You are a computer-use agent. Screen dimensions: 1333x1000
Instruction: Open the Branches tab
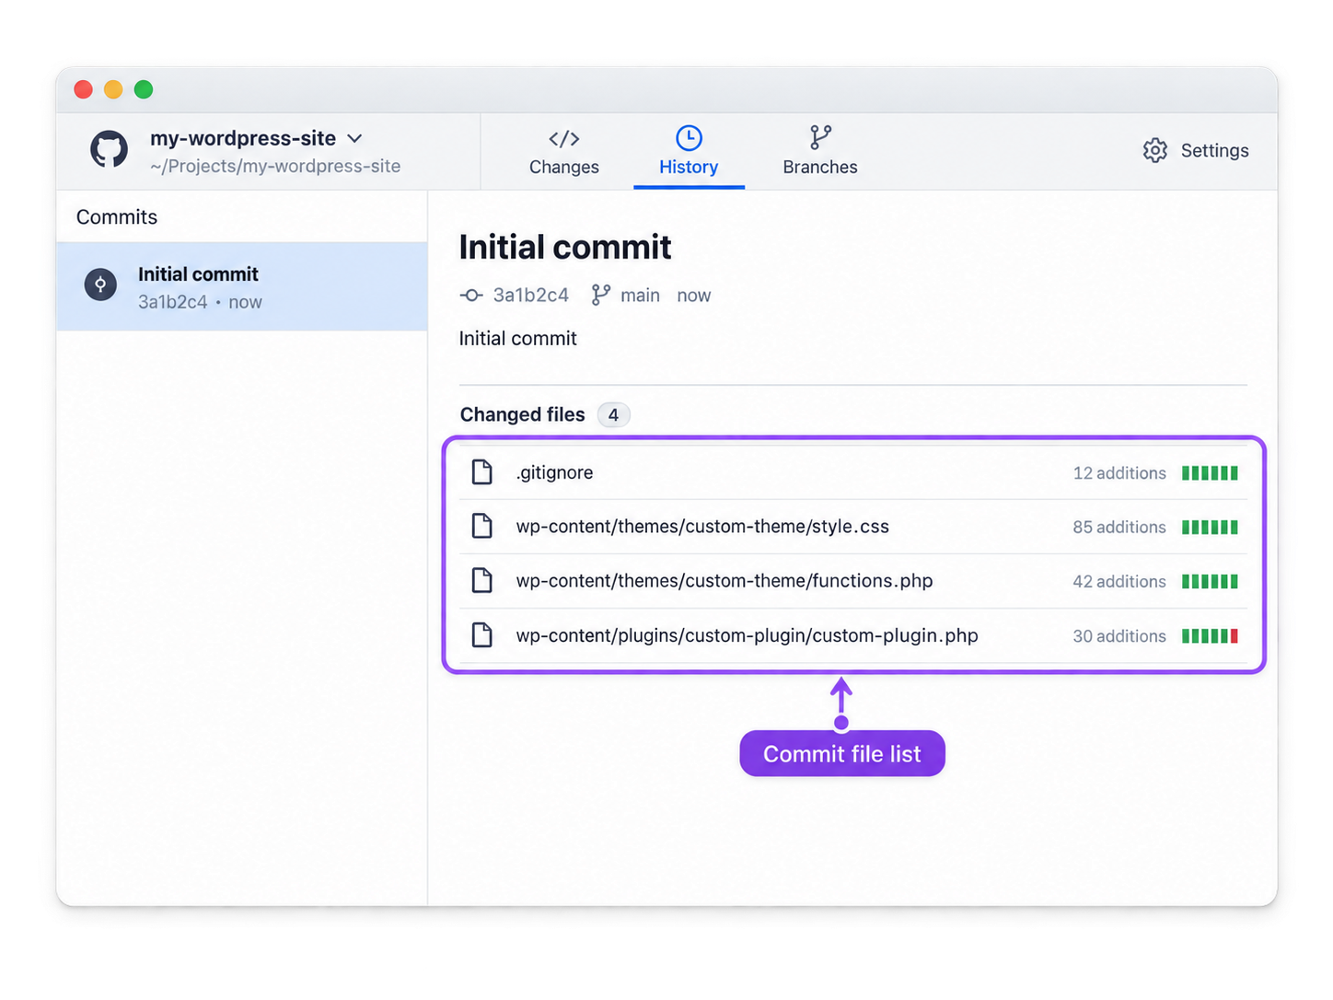point(820,152)
